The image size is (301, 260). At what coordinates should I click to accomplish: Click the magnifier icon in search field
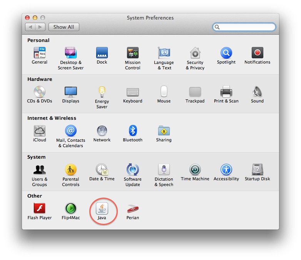[x=217, y=27]
